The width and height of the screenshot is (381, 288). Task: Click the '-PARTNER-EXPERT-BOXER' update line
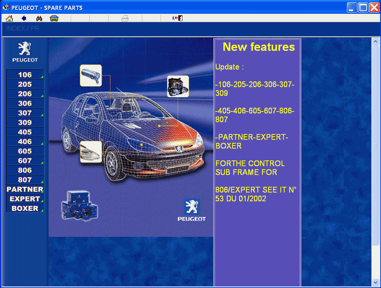(x=252, y=141)
